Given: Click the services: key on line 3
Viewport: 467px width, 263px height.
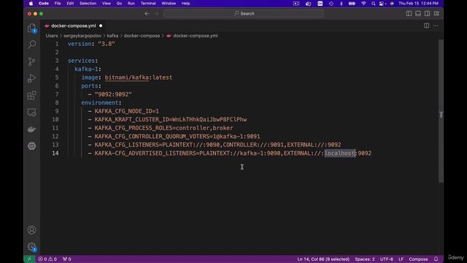Looking at the screenshot, I should (x=82, y=61).
